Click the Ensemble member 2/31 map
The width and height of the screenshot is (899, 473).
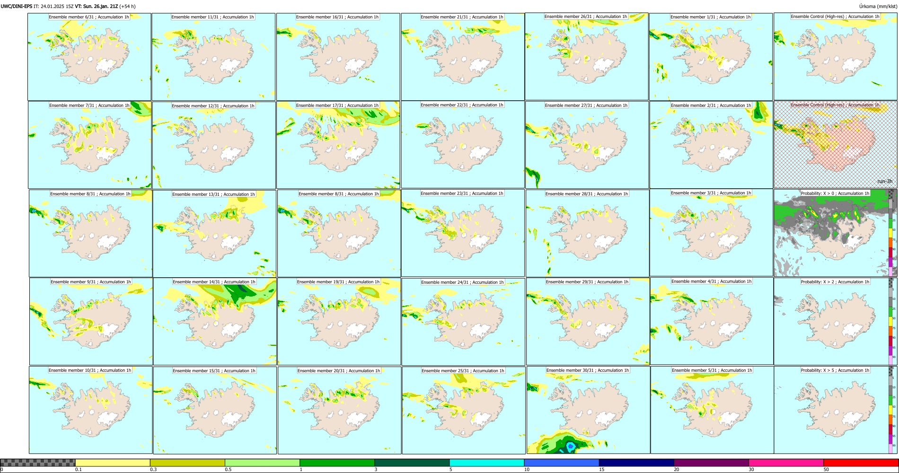click(x=711, y=145)
